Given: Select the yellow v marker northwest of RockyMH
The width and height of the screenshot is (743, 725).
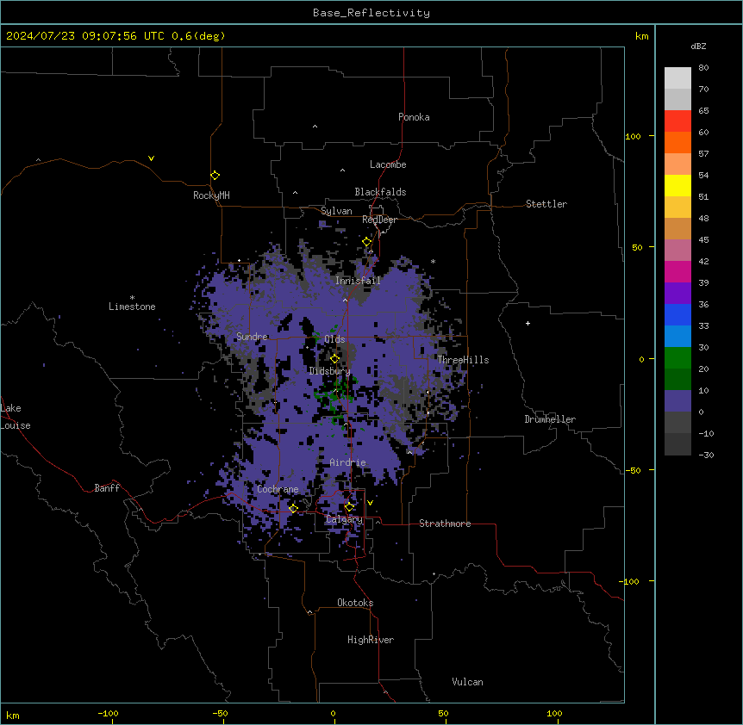Looking at the screenshot, I should click(x=151, y=158).
